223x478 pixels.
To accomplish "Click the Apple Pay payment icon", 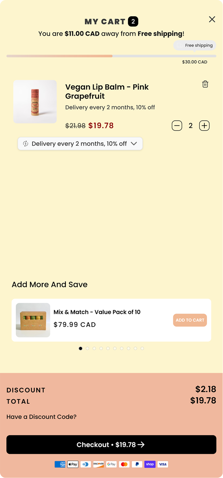I will coord(73,464).
